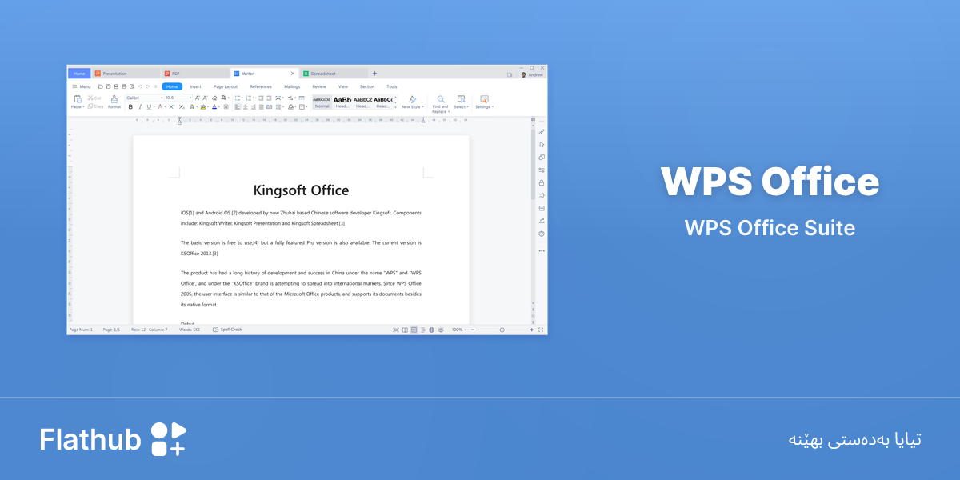Click the Print icon in quick toolbar
960x480 pixels.
(124, 86)
